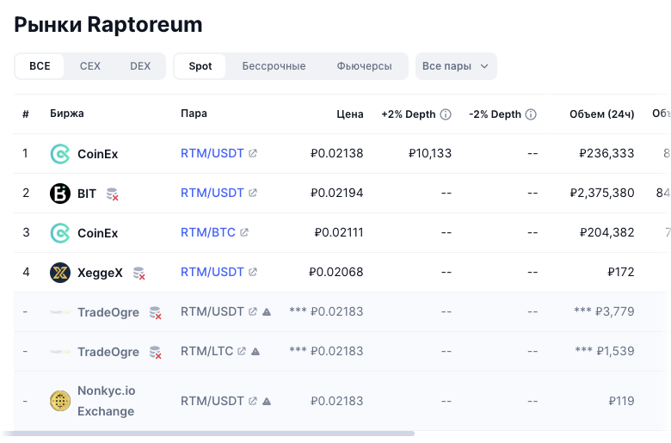Image resolution: width=671 pixels, height=443 pixels.
Task: Click the reserves-not-verified icon next to BIT
Action: coord(112,194)
